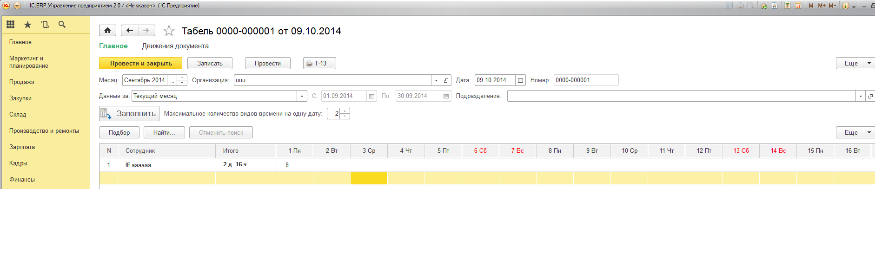Viewport: 875px width, 274px height.
Task: Go back with the left arrow
Action: [130, 31]
